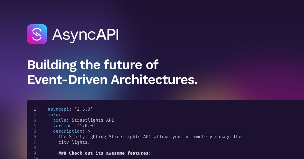Expand the info section in the YAML
The image size is (304, 159).
tap(54, 115)
